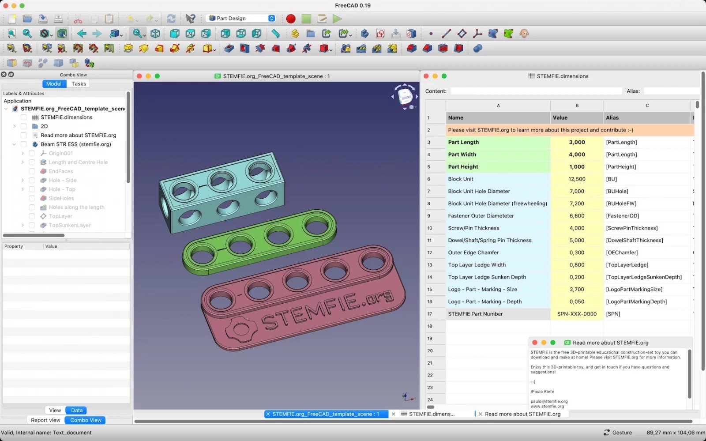The width and height of the screenshot is (706, 441).
Task: Click the Create datum line tool
Action: click(x=446, y=34)
